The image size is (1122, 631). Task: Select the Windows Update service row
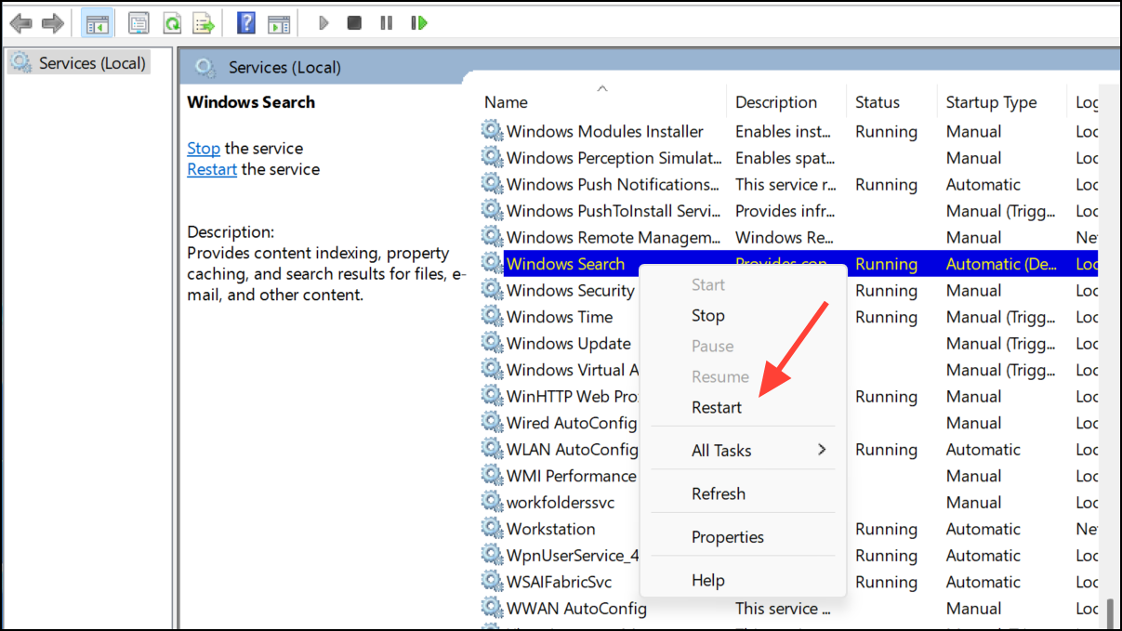pyautogui.click(x=789, y=343)
